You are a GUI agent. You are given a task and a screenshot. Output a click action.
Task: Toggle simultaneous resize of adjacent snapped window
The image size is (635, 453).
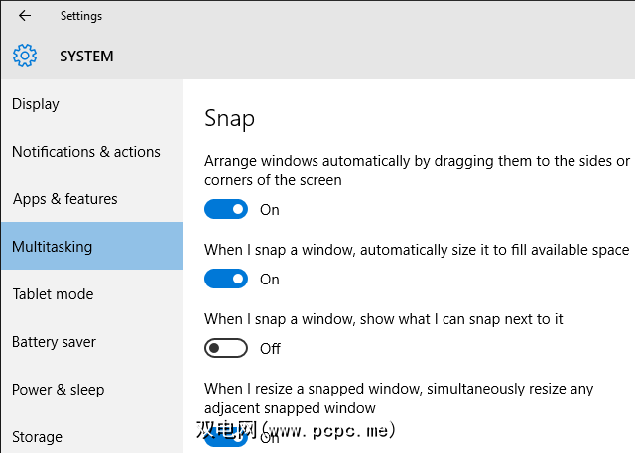[226, 438]
